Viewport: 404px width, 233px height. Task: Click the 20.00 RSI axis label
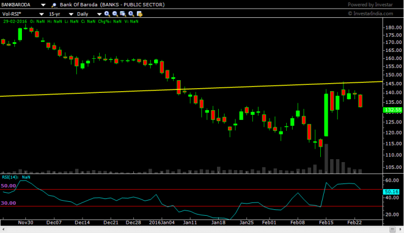tap(392, 215)
